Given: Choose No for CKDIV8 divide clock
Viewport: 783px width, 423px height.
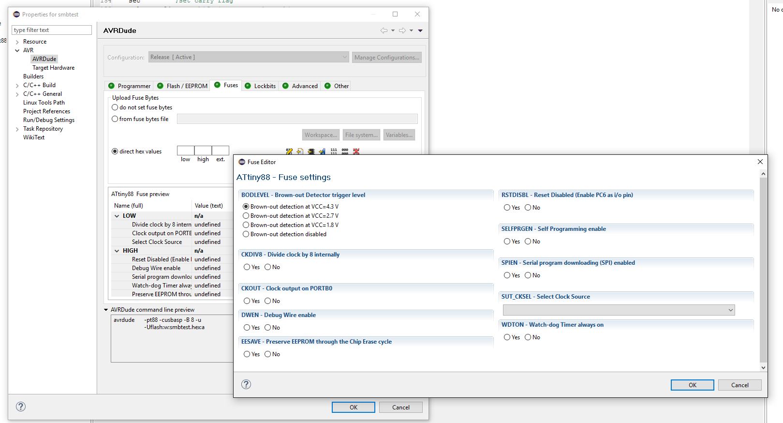Looking at the screenshot, I should point(267,267).
